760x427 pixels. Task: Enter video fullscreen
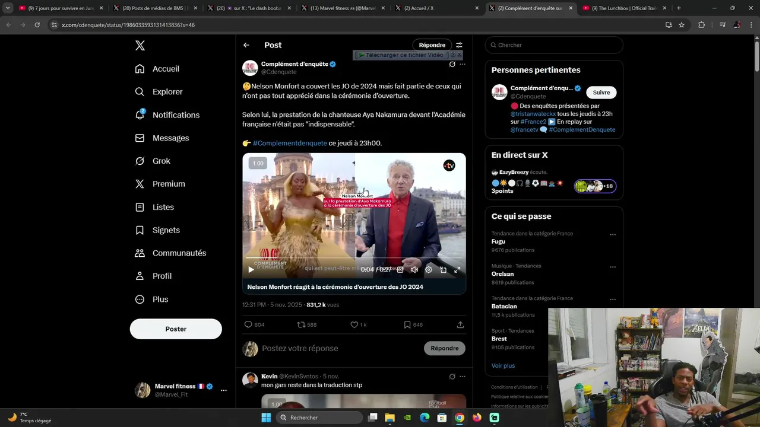tap(457, 270)
